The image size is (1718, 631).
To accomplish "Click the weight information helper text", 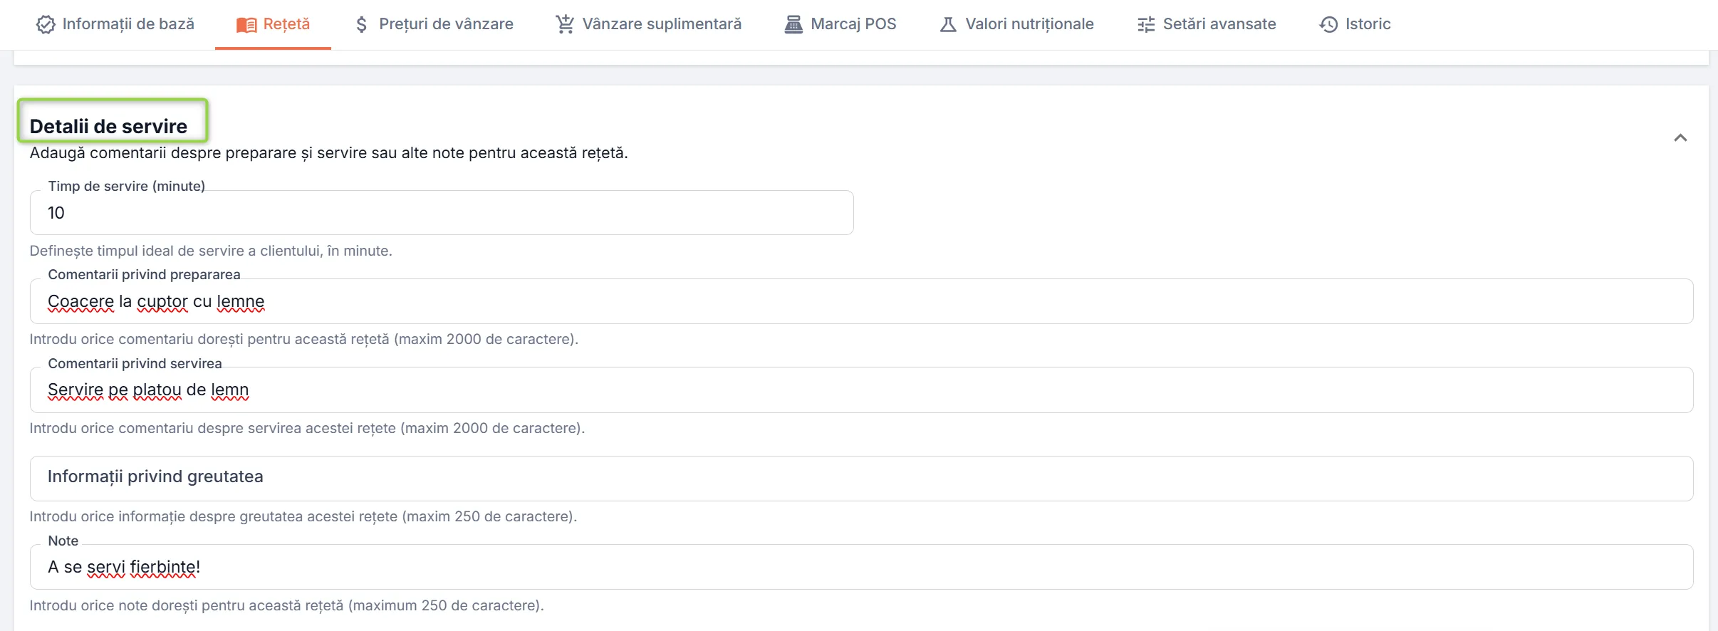I will [303, 516].
